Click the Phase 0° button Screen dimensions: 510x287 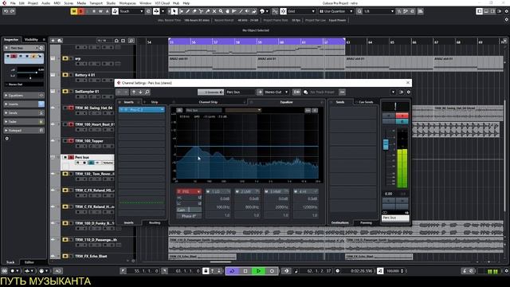[189, 216]
